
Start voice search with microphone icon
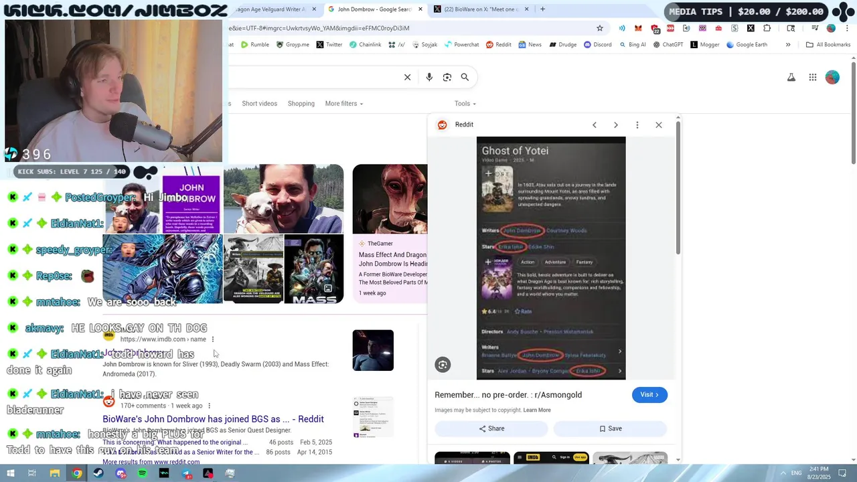[429, 77]
